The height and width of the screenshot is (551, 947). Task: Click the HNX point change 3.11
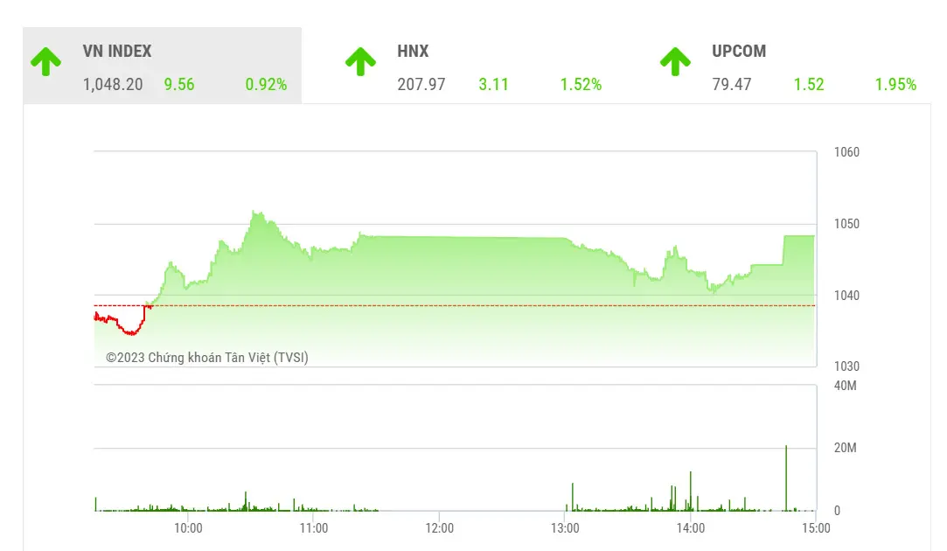tap(493, 85)
